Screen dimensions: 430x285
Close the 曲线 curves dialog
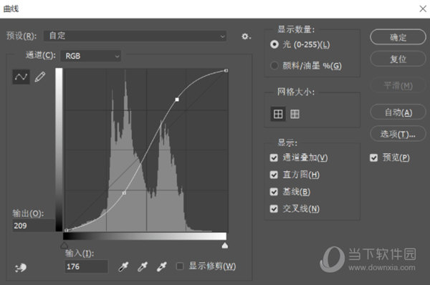point(423,9)
